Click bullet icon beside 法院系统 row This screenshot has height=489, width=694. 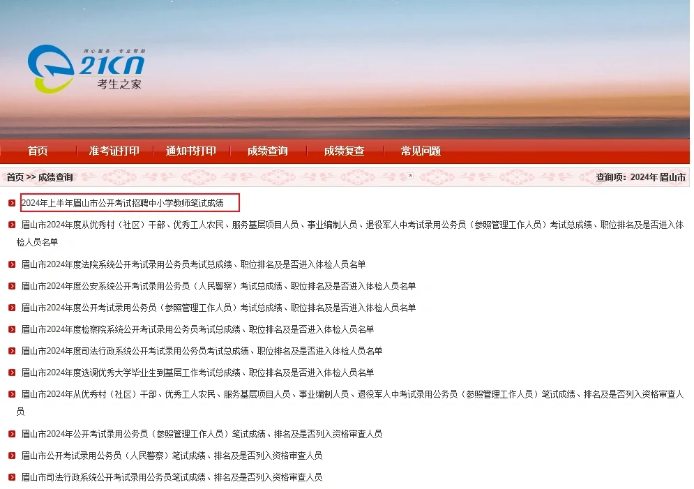click(12, 264)
